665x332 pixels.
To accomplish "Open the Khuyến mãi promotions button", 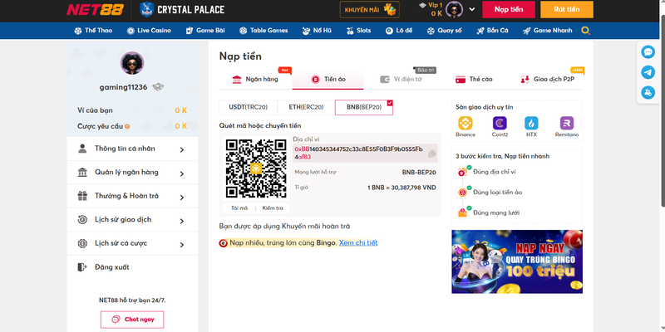I will (x=369, y=9).
